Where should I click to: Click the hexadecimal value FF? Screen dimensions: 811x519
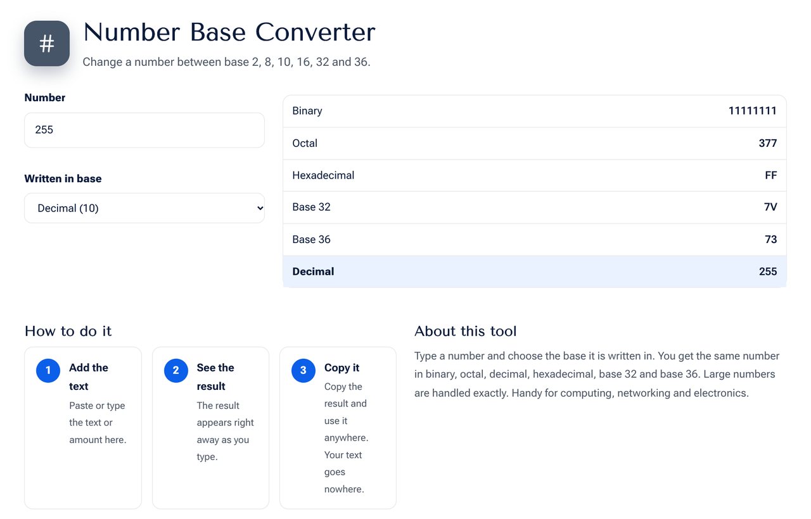(770, 175)
